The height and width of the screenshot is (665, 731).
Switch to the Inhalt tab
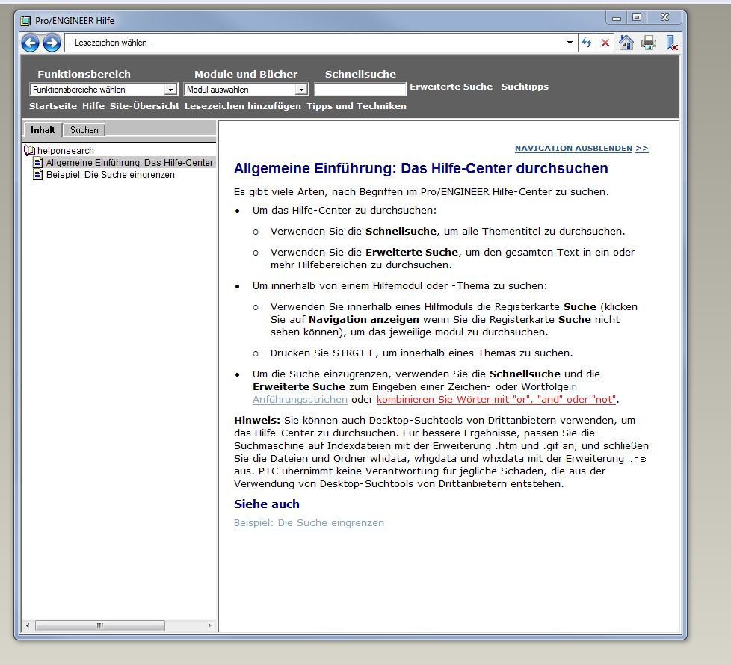click(x=43, y=130)
